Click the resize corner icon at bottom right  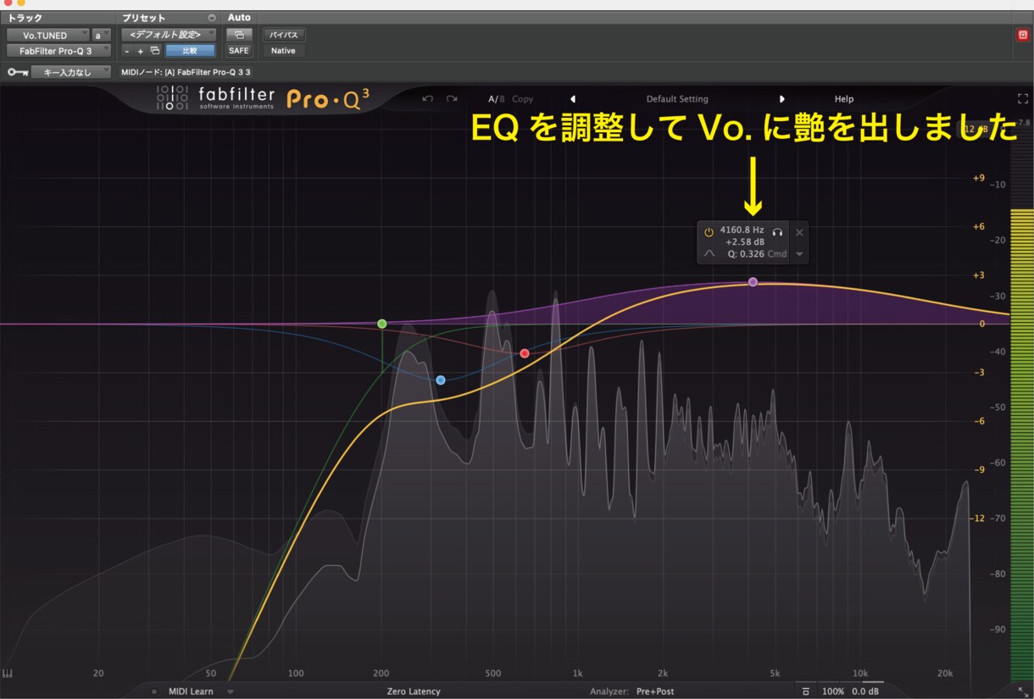1023,691
